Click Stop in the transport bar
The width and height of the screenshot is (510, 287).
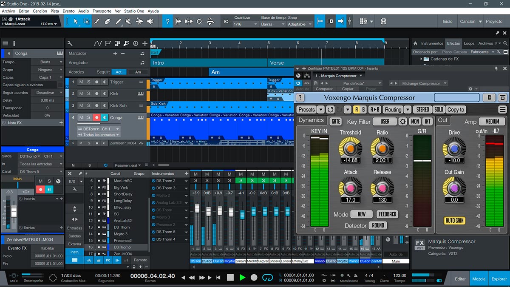click(230, 277)
